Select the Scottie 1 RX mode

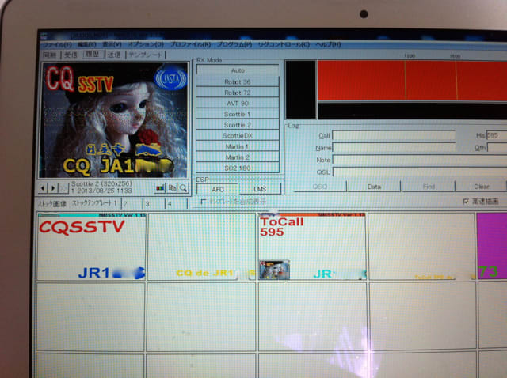238,114
